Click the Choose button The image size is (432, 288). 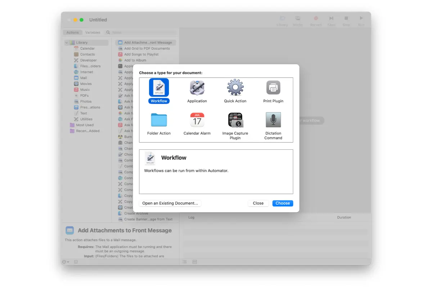283,203
